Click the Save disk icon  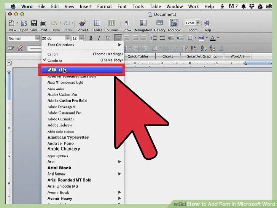click(34, 23)
